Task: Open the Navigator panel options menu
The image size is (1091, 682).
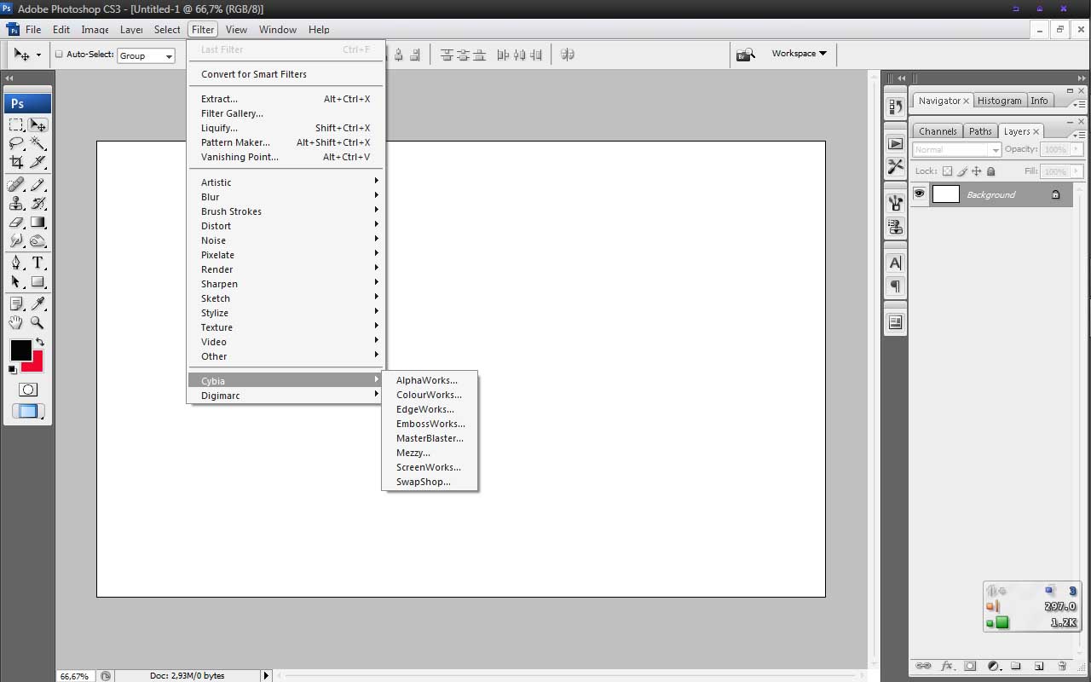Action: tap(1077, 103)
